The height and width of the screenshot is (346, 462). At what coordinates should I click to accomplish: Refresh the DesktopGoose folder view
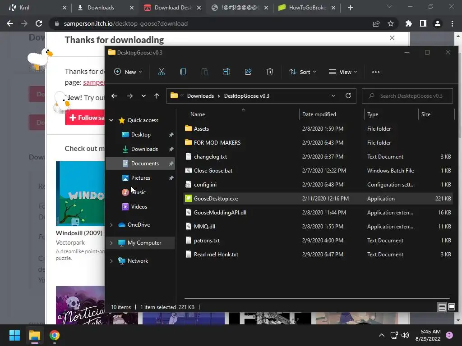pyautogui.click(x=348, y=96)
